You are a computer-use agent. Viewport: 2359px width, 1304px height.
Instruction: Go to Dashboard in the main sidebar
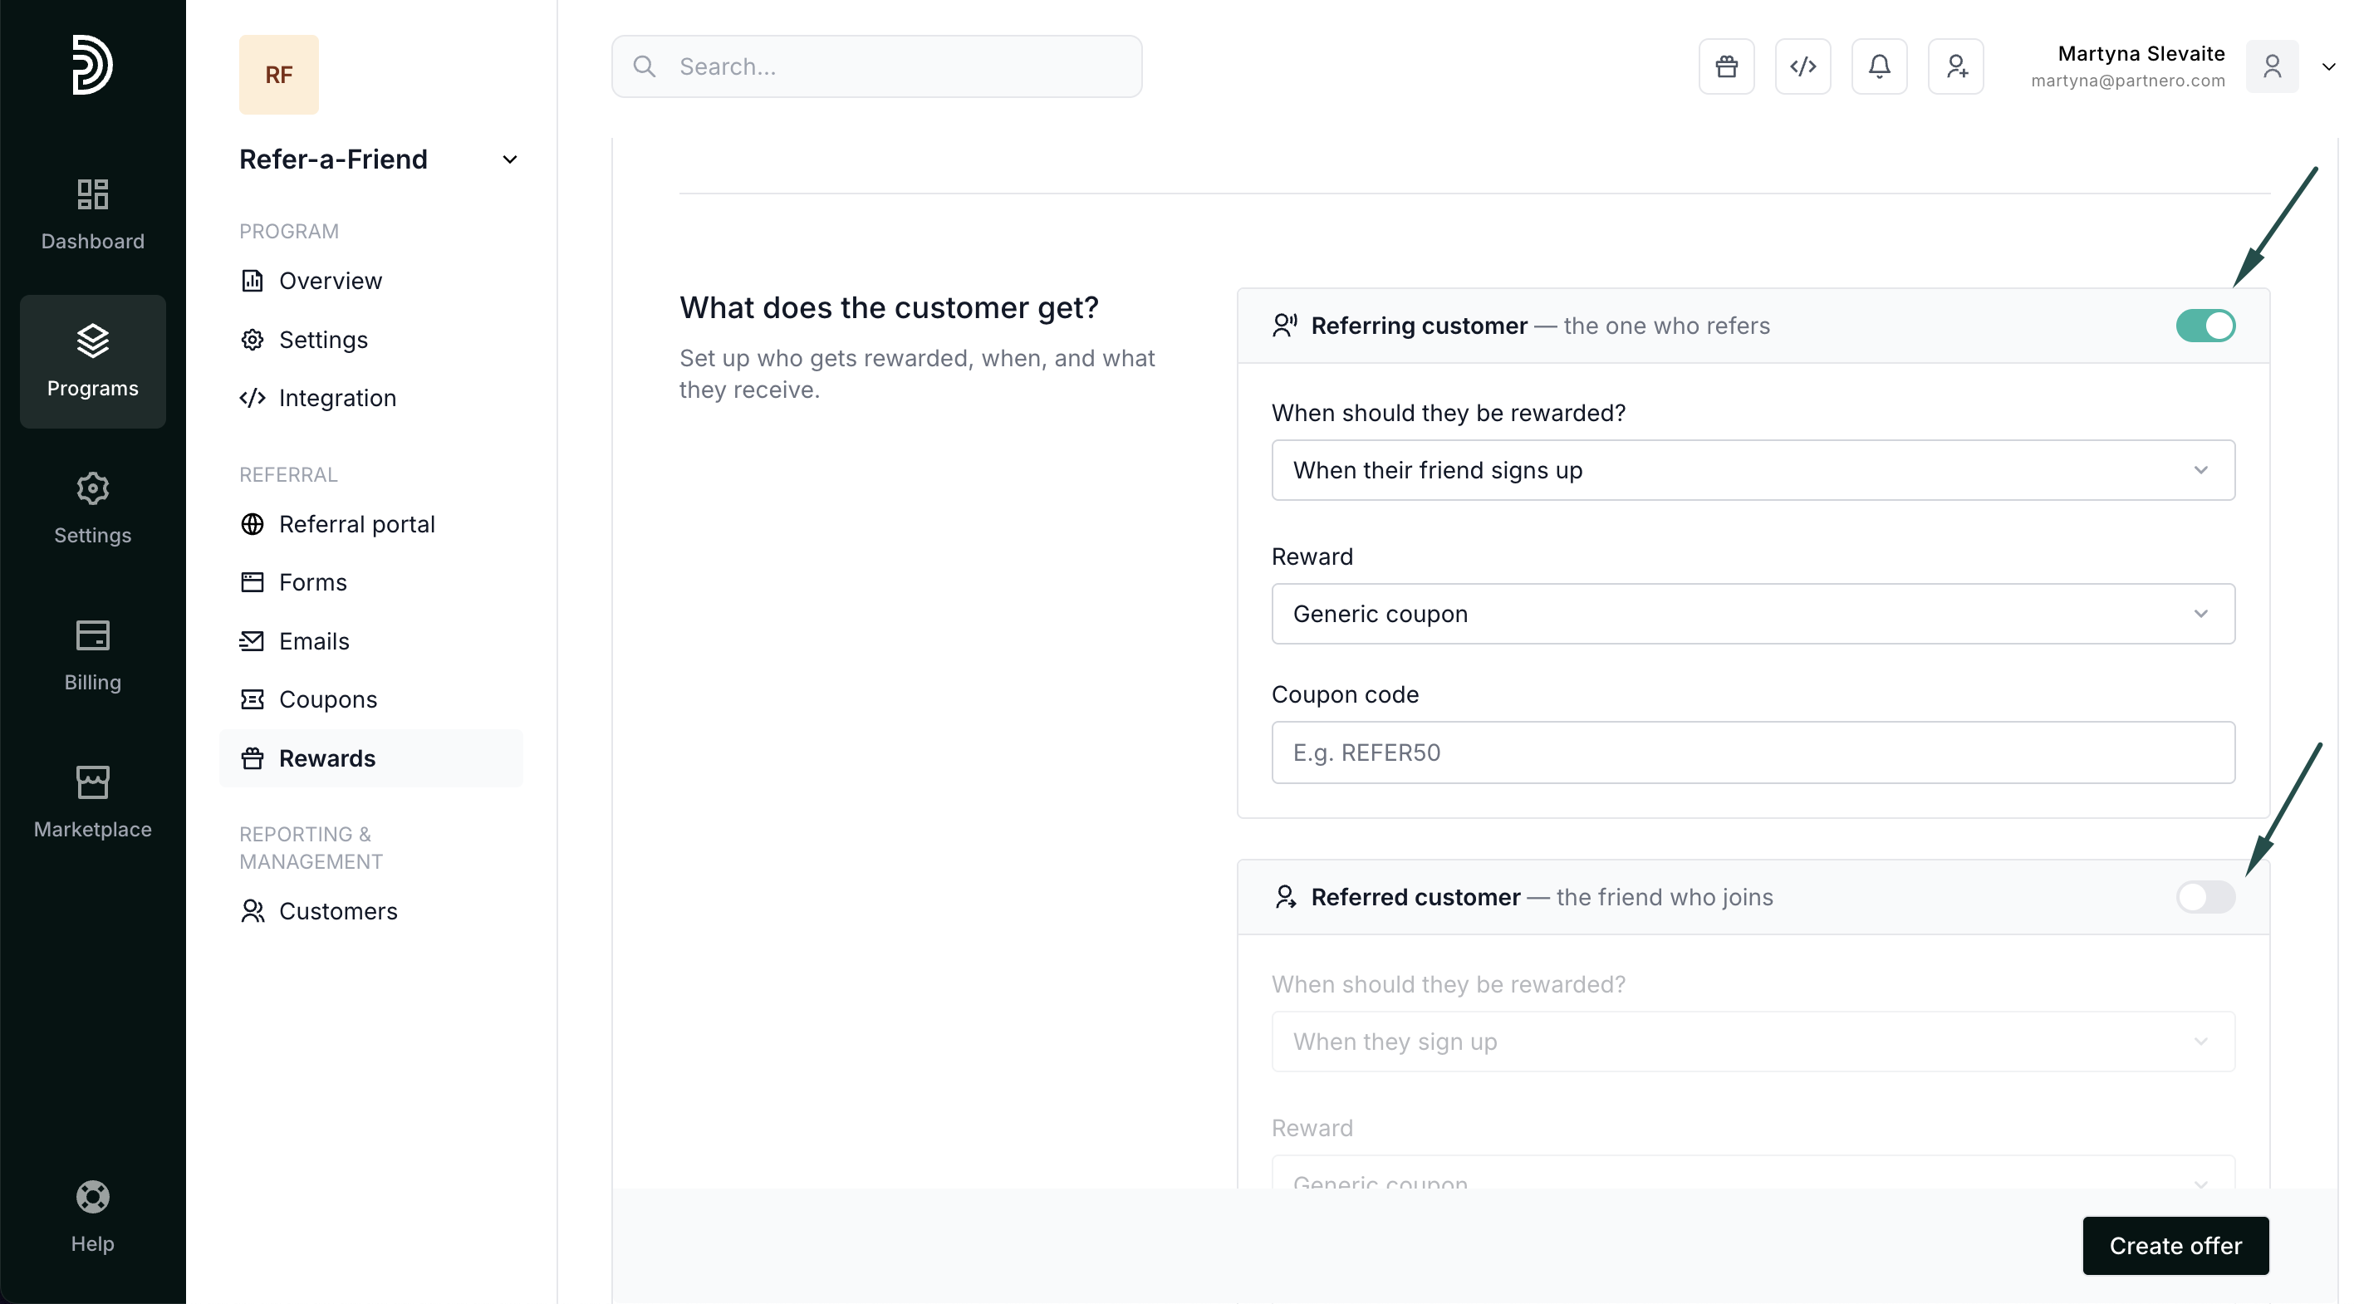click(x=92, y=214)
